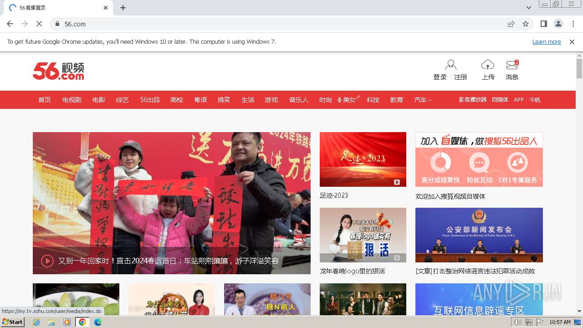This screenshot has height=328, width=583.
Task: Stop page loading with the X button
Action: click(x=39, y=24)
